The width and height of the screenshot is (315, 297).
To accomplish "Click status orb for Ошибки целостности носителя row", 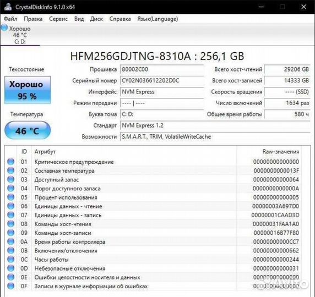I will (11, 277).
